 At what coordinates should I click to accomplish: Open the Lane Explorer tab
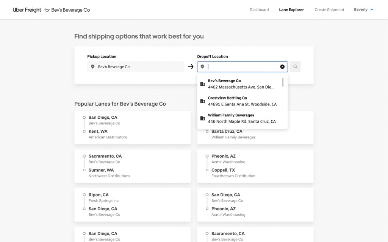click(291, 10)
